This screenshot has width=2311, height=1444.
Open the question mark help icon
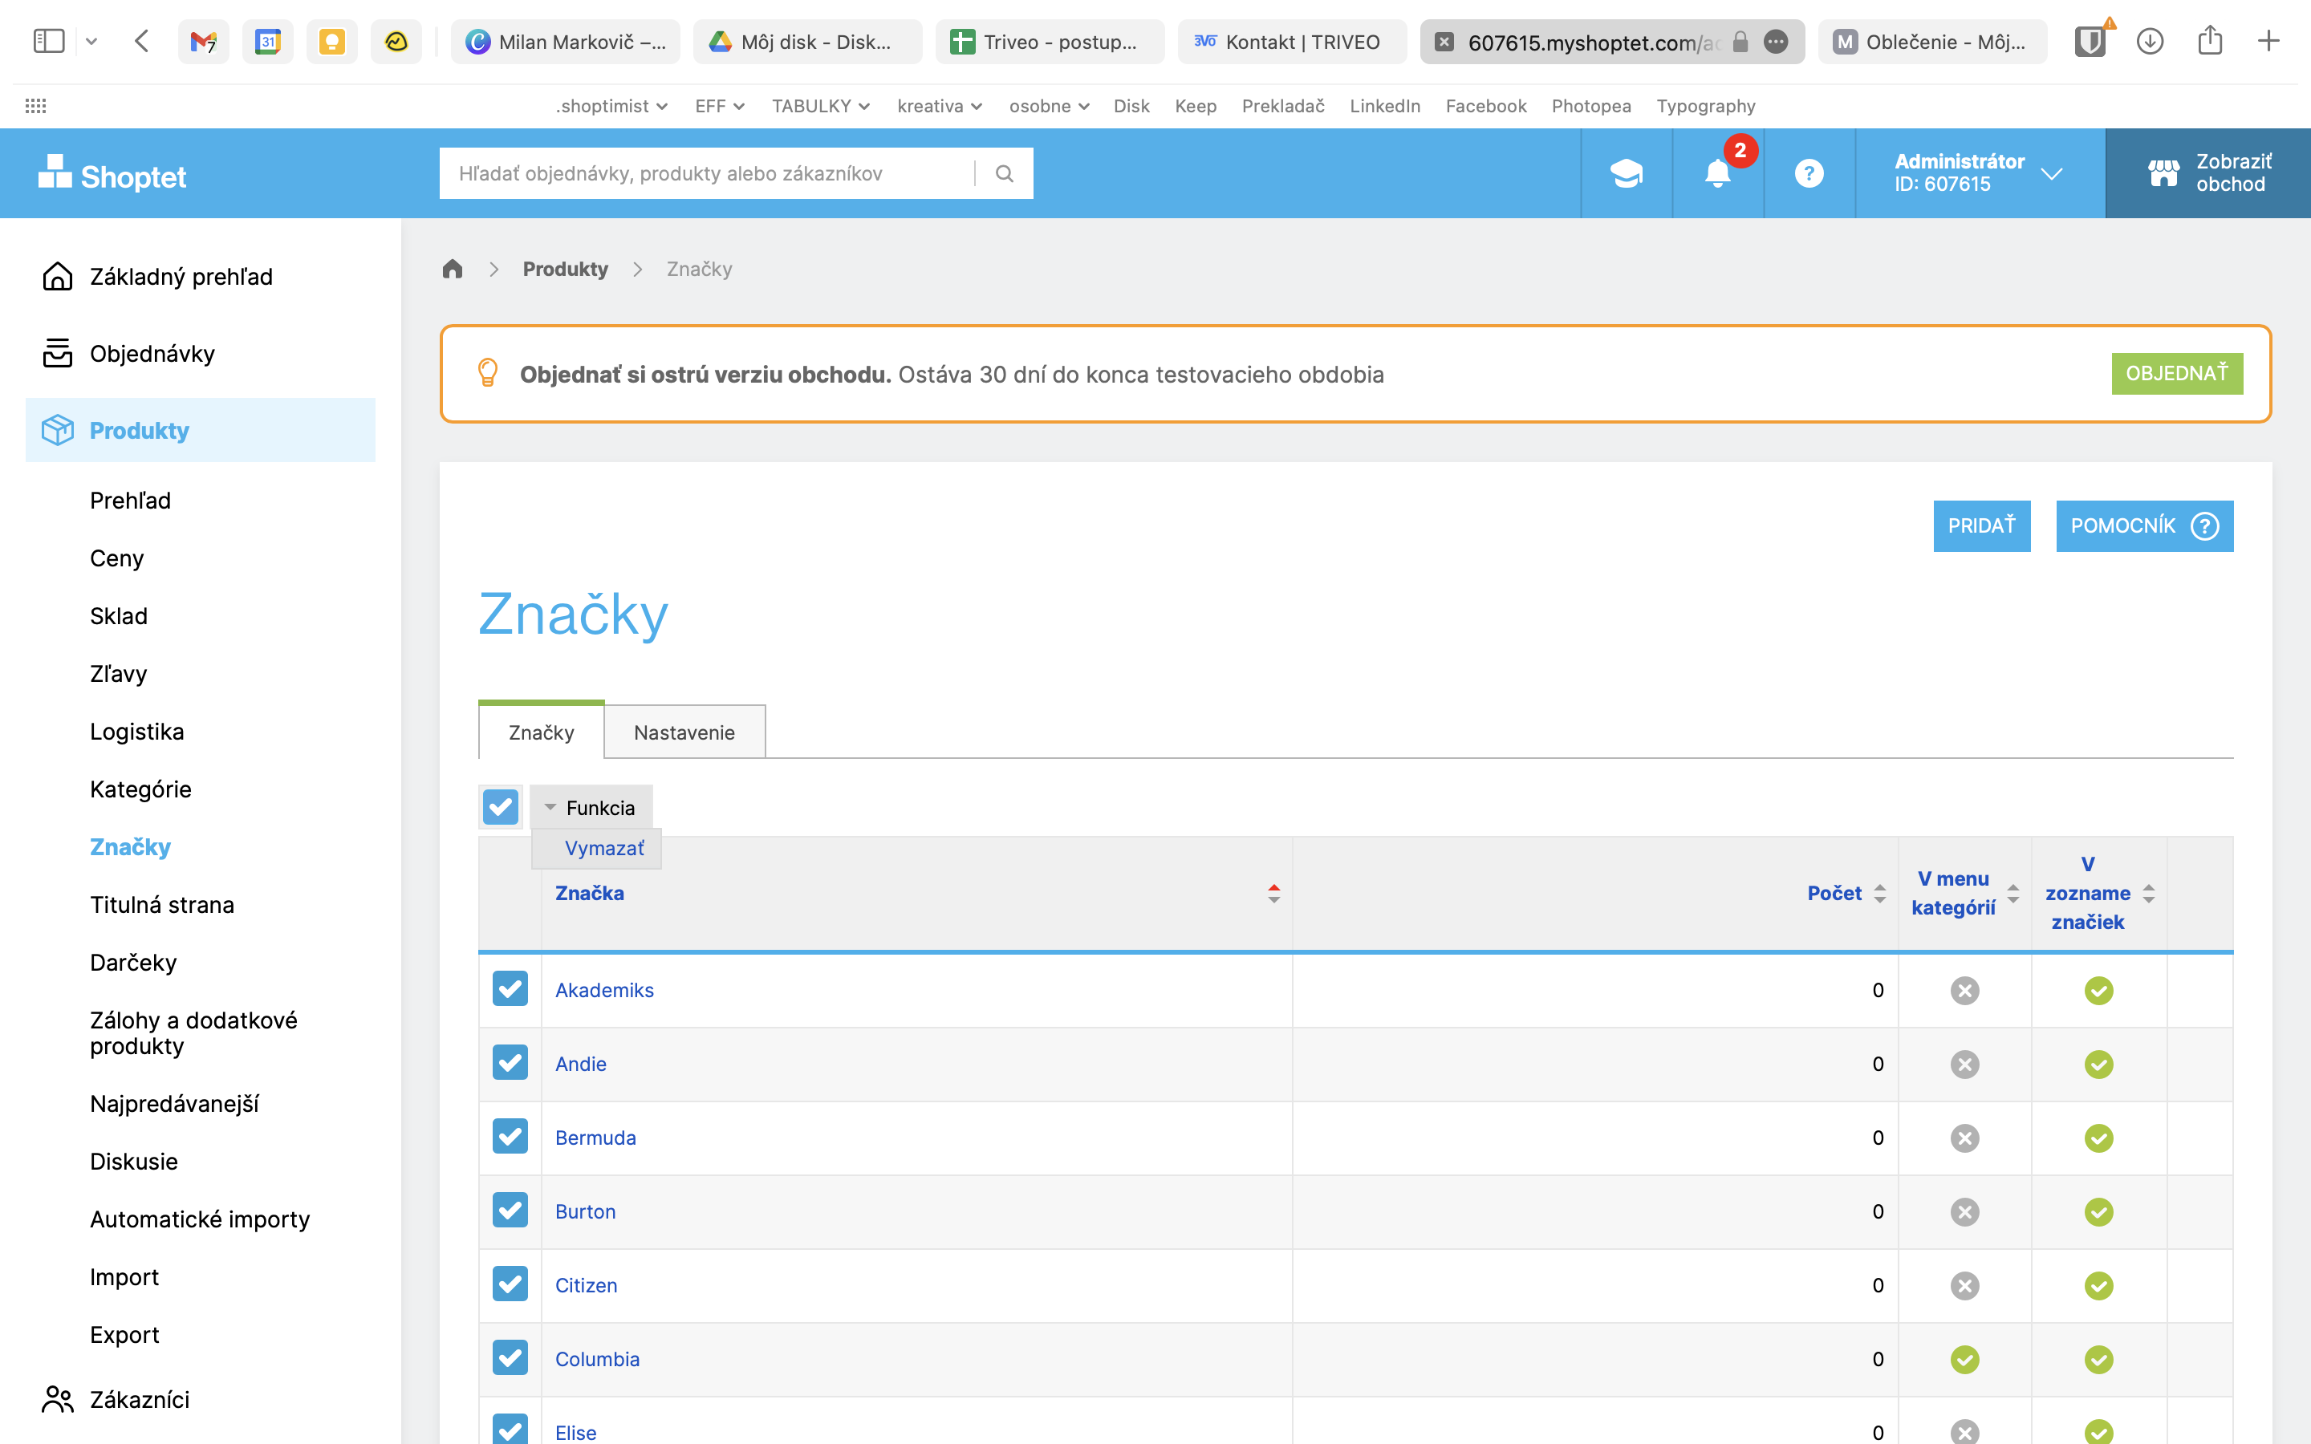pyautogui.click(x=1809, y=174)
